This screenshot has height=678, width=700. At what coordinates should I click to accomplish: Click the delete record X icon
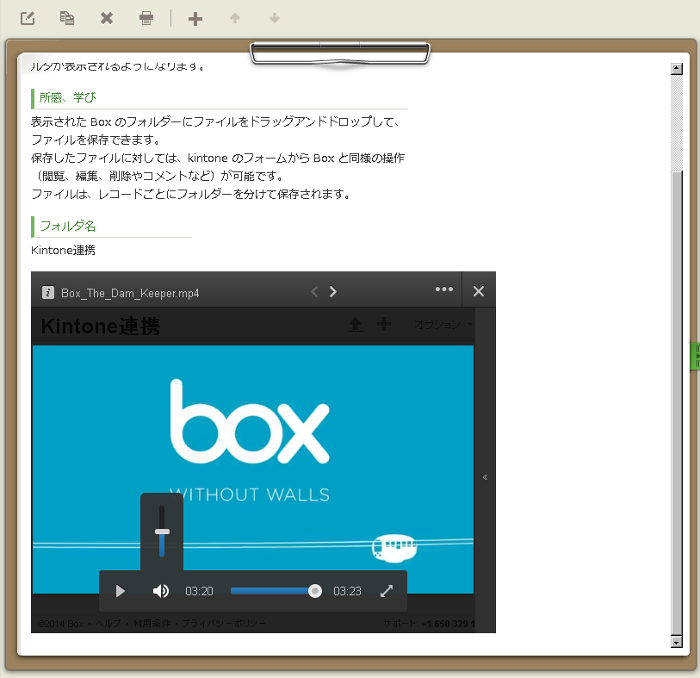(x=107, y=18)
